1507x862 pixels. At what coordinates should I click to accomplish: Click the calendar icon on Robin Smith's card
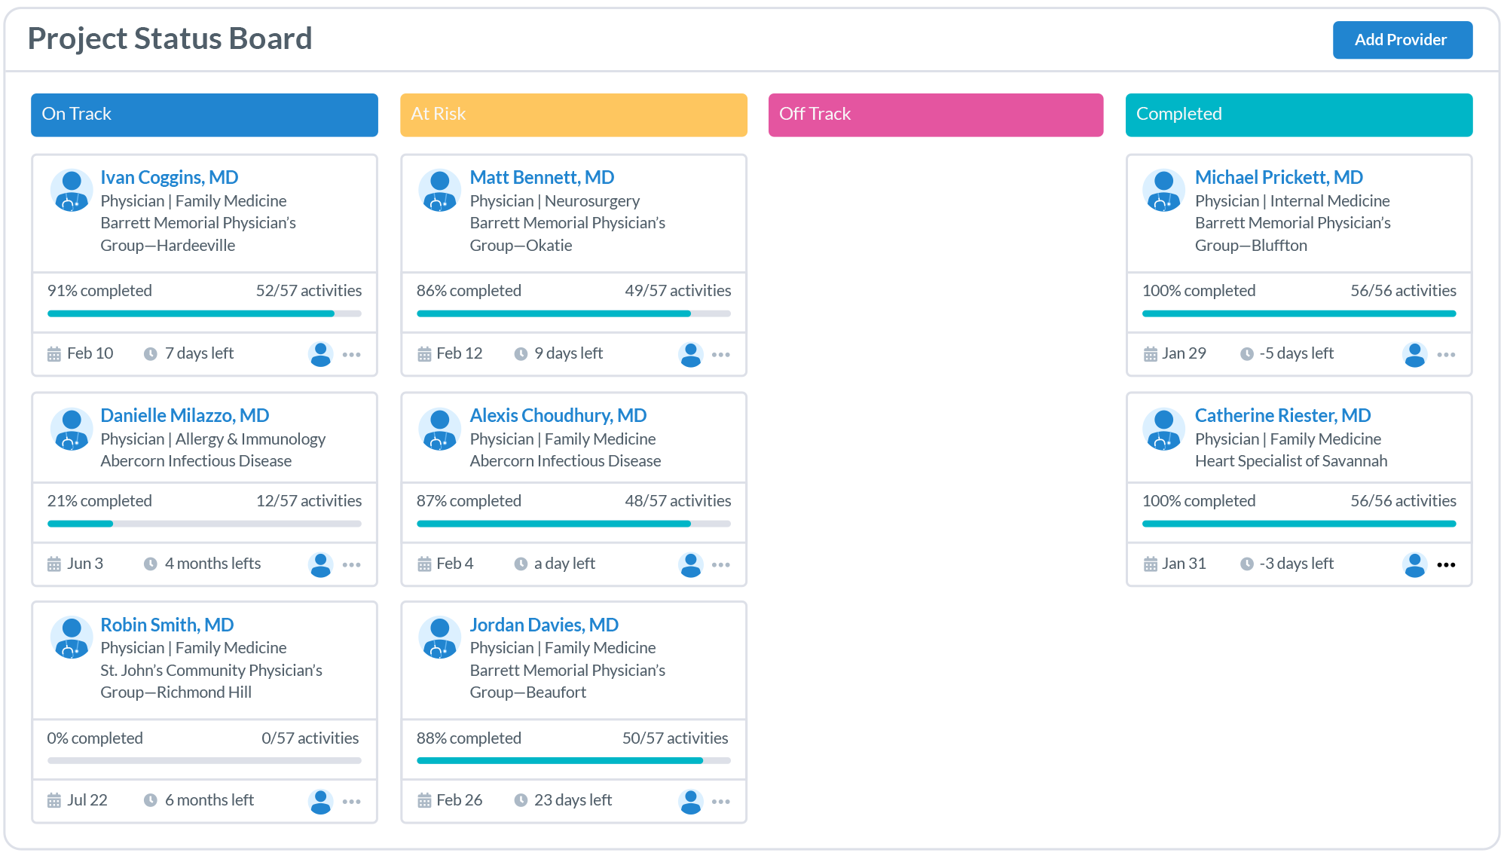(53, 800)
